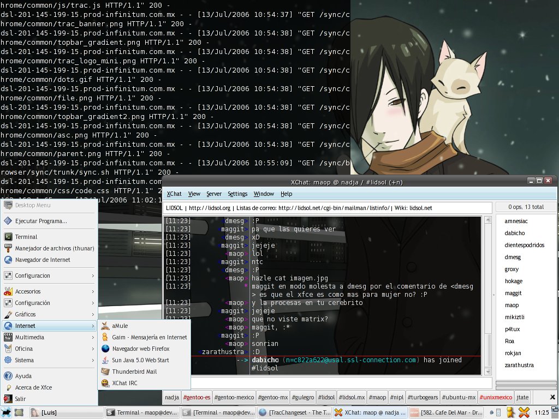The width and height of the screenshot is (559, 419).
Task: Click the XChat tray icon
Action: pyautogui.click(x=524, y=412)
